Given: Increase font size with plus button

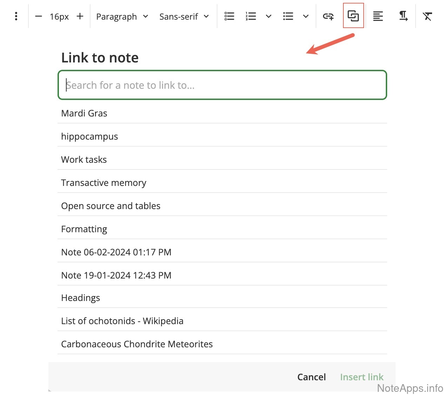Looking at the screenshot, I should click(80, 16).
